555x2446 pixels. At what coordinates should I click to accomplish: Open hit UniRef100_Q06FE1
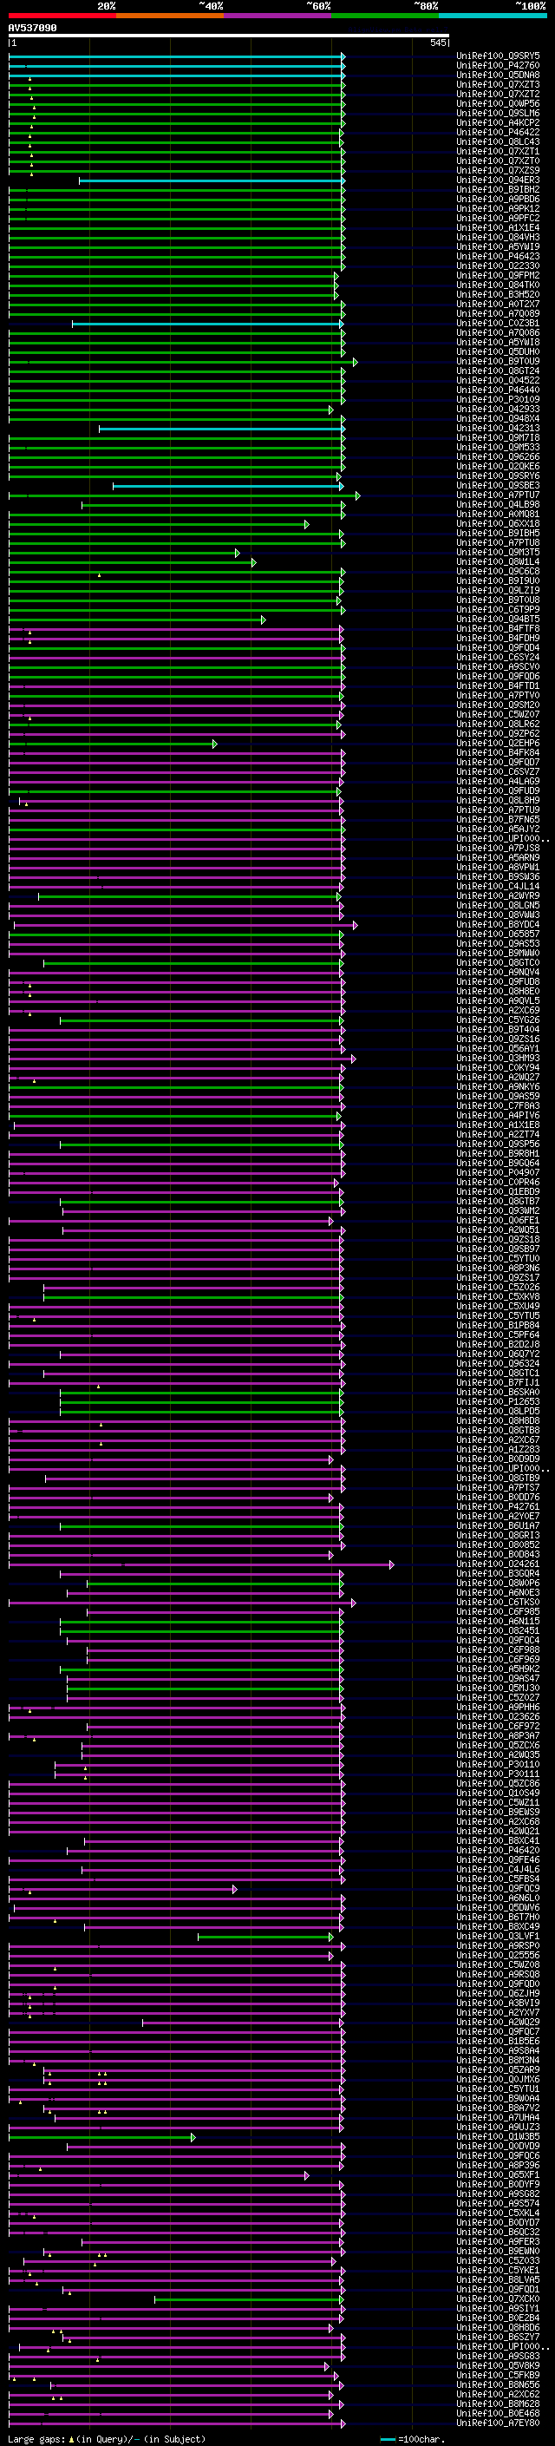pos(498,1221)
